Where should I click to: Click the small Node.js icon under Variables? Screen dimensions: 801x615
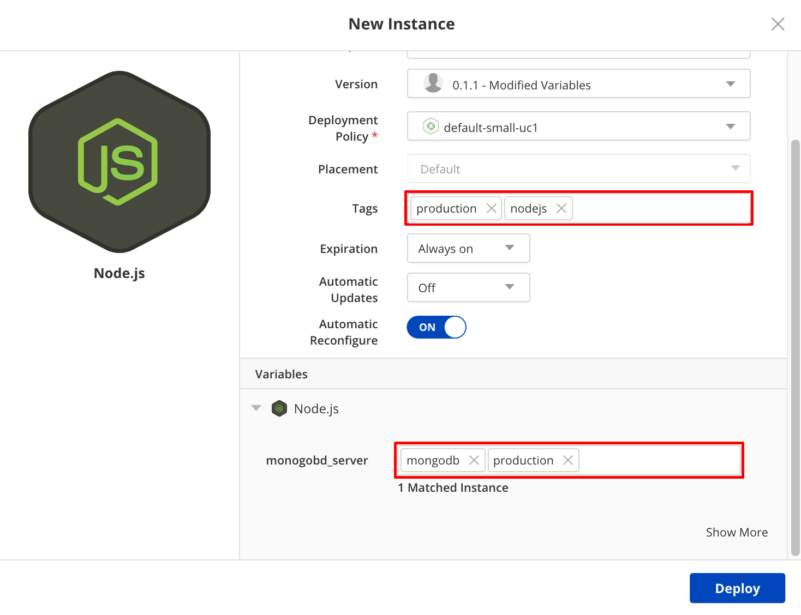click(x=279, y=408)
